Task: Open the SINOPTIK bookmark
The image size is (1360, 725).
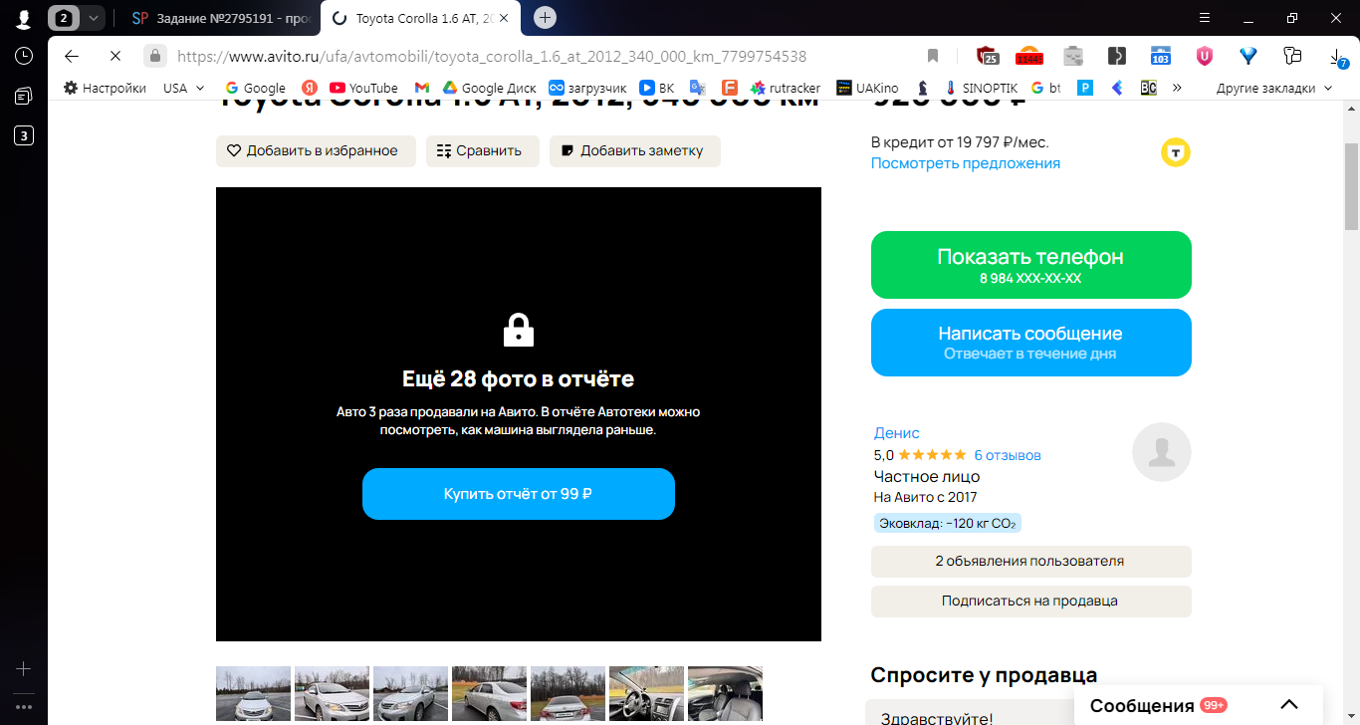Action: 982,88
